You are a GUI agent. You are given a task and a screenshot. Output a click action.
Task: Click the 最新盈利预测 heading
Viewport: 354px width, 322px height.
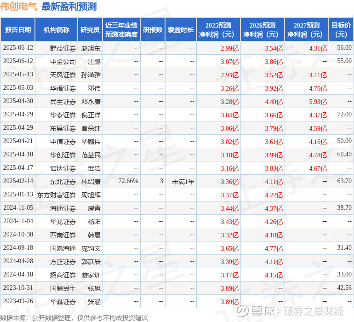tap(69, 6)
